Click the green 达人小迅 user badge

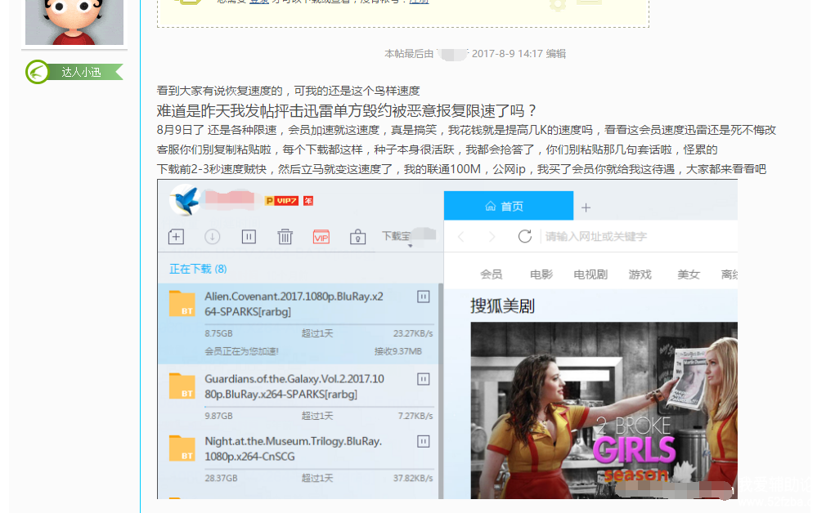74,72
